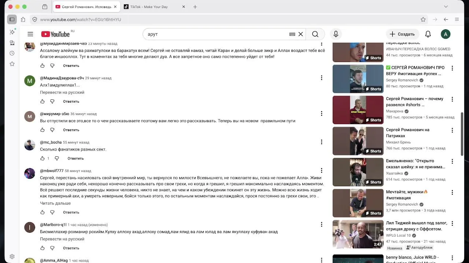
Task: Go back with the browser back arrow
Action: pyautogui.click(x=446, y=19)
